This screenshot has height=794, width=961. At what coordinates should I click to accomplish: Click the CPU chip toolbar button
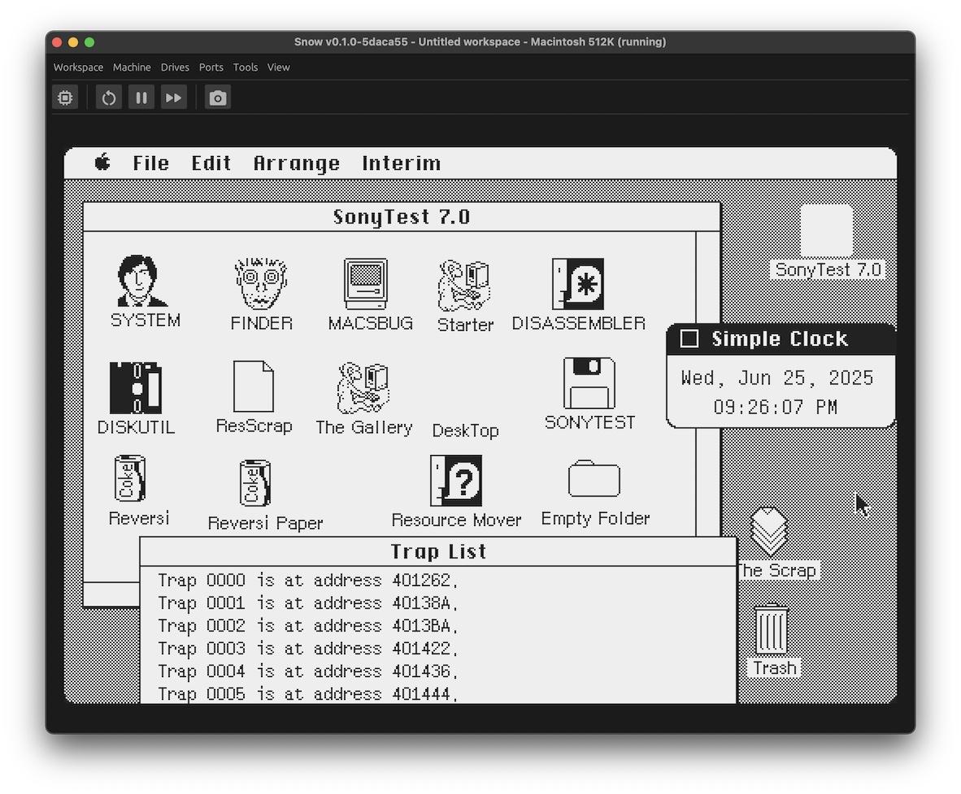pos(65,98)
